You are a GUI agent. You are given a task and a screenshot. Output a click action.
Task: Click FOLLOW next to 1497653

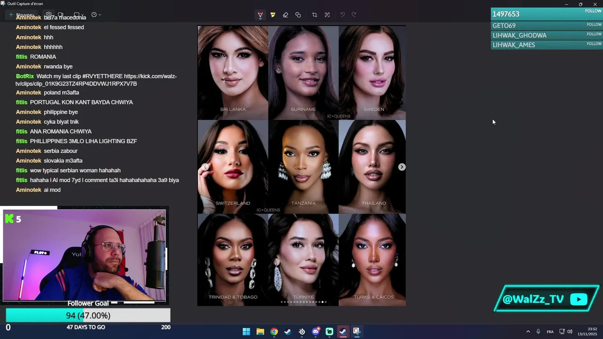coord(593,11)
